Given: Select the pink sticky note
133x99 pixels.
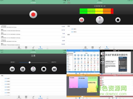Looking at the screenshot, I should tap(73, 82).
